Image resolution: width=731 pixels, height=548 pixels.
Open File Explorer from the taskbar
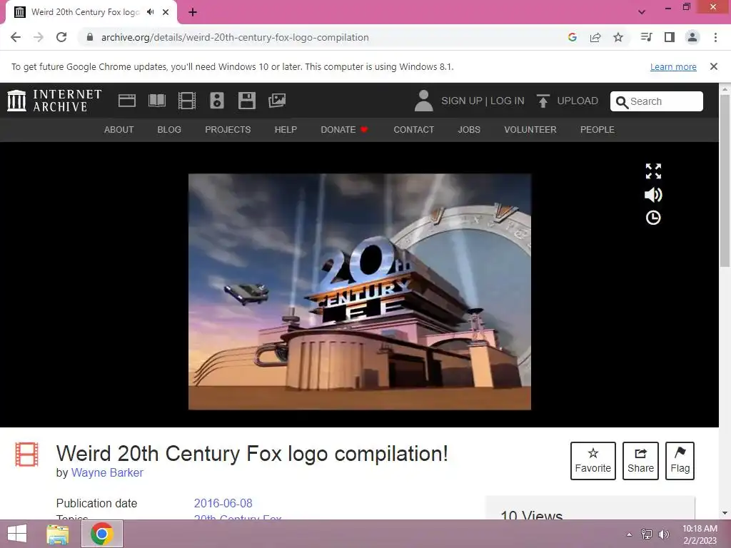(x=58, y=534)
